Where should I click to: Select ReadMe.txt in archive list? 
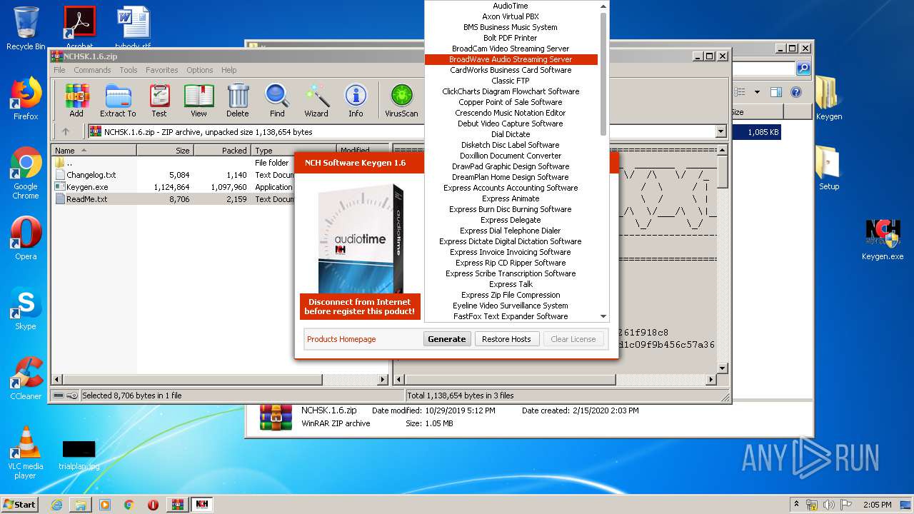click(x=87, y=199)
